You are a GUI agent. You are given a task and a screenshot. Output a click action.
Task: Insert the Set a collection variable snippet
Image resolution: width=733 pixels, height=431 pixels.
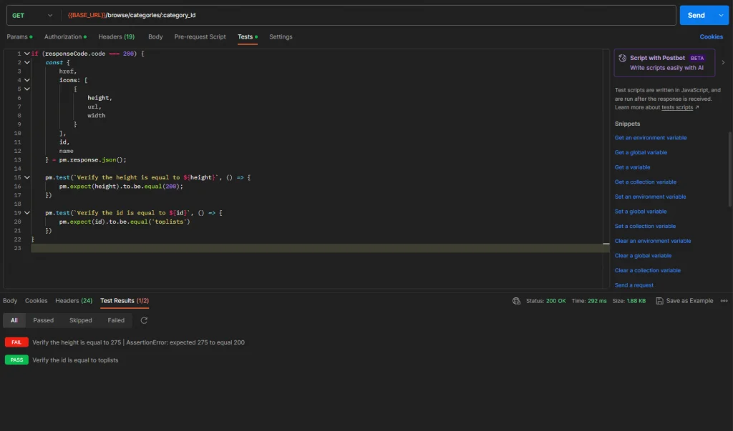[645, 227]
